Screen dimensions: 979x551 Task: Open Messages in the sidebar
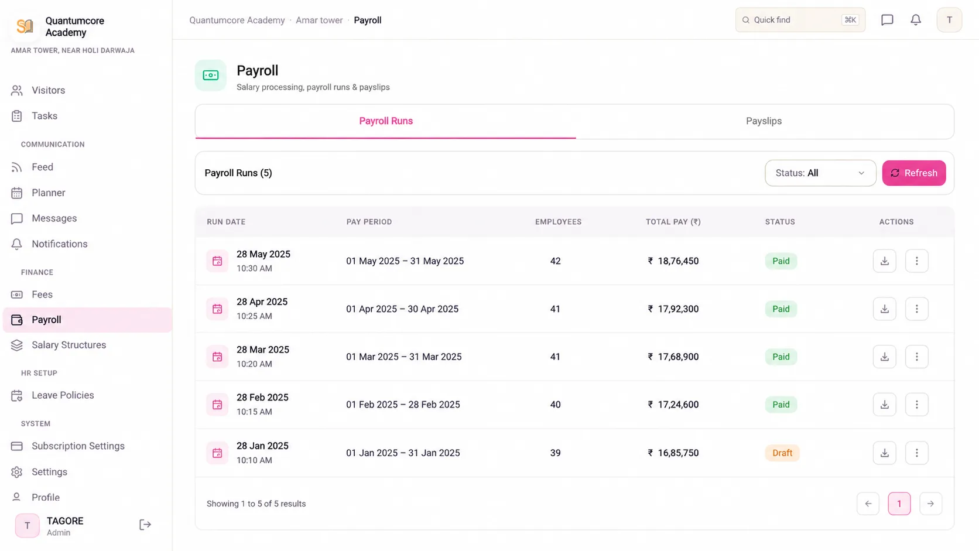point(87,218)
